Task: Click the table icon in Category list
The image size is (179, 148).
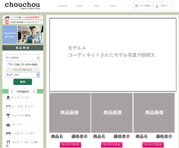Action: [x=8, y=107]
